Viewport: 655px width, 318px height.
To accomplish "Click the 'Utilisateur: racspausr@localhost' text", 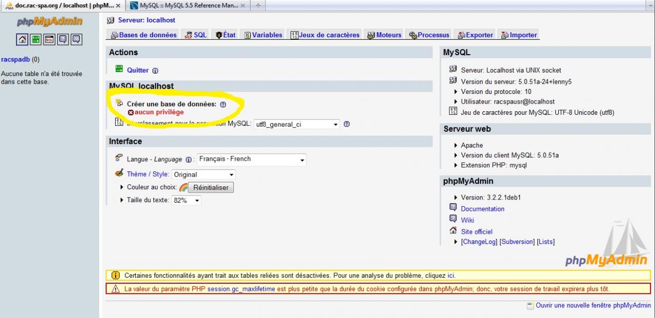I will [508, 102].
